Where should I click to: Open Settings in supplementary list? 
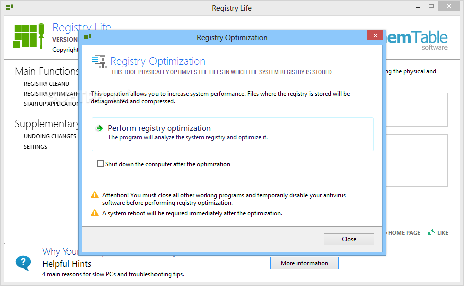click(35, 147)
